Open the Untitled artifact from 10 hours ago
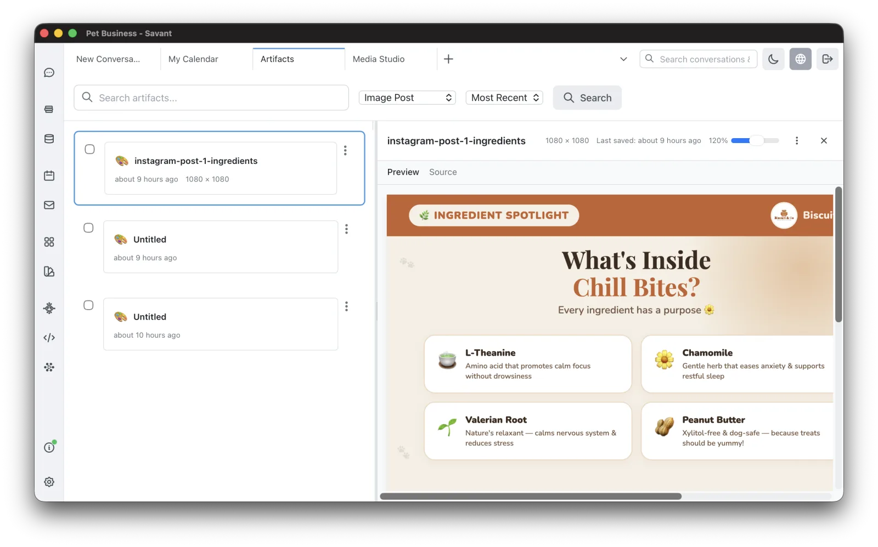Screen dimensions: 878x547 click(x=221, y=324)
